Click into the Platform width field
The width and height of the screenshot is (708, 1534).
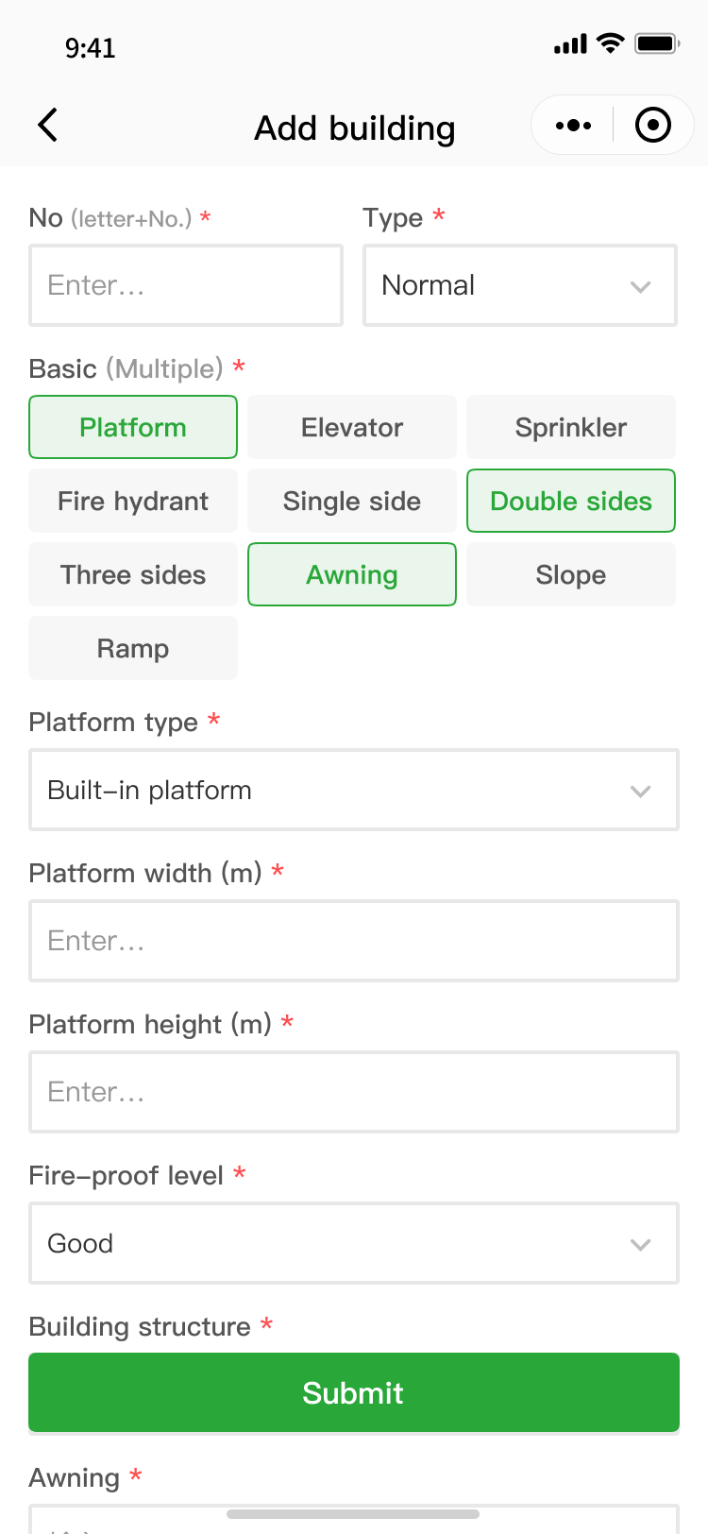coord(354,941)
